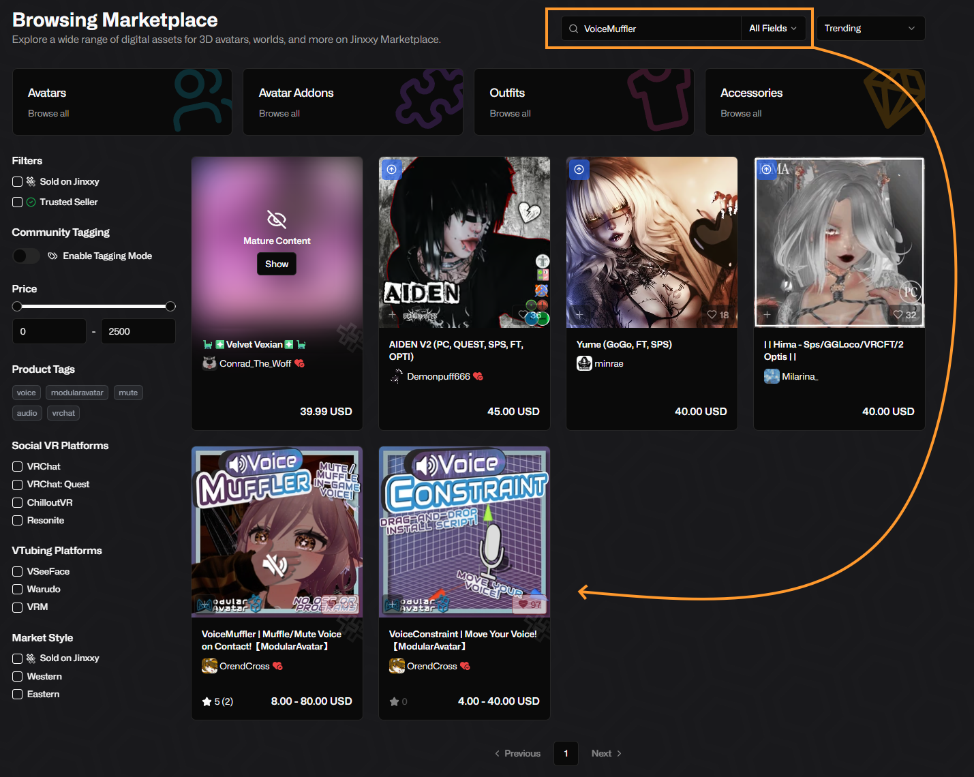This screenshot has width=974, height=777.
Task: Open the Outfits category
Action: (584, 102)
